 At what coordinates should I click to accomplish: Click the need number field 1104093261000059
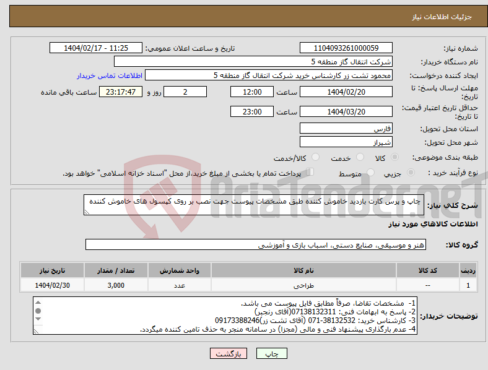pos(346,48)
